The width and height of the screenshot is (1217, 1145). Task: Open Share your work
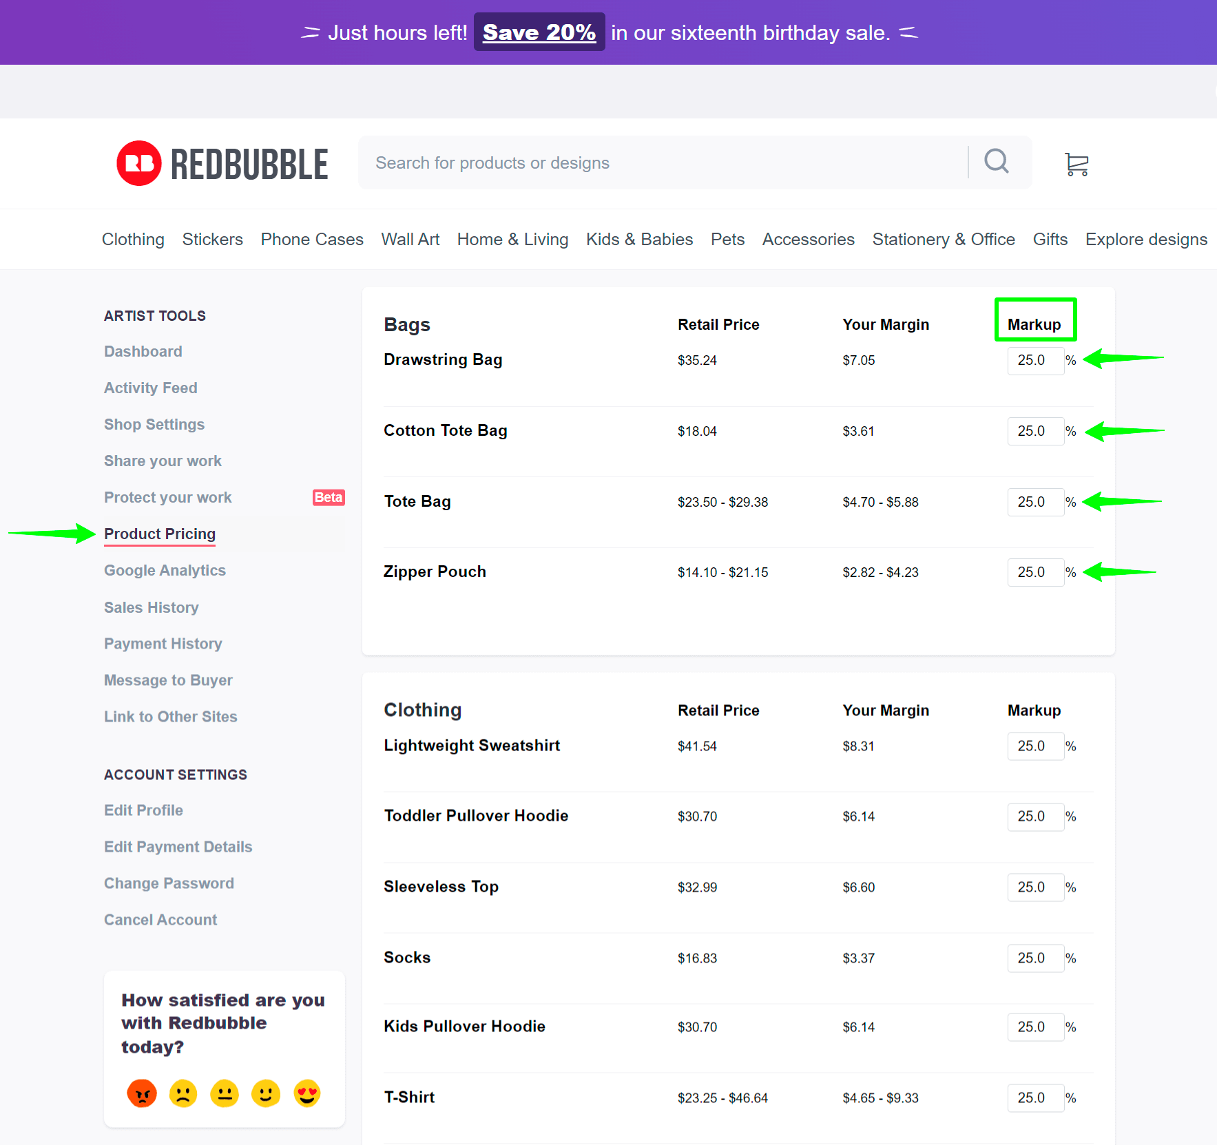point(163,461)
